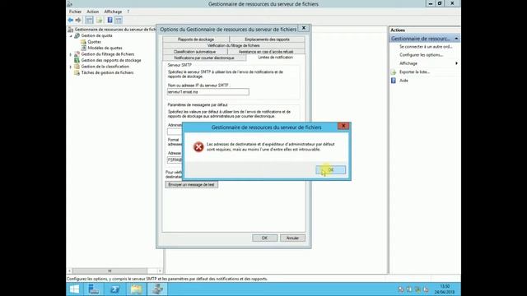Open Server Manager from the taskbar
Viewport: 527px width, 296px height.
coord(94,289)
